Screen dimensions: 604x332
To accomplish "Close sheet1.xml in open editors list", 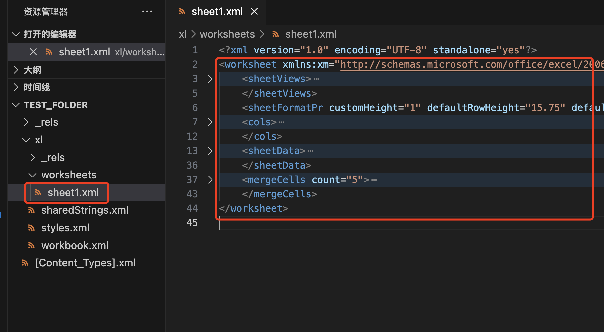I will 33,52.
